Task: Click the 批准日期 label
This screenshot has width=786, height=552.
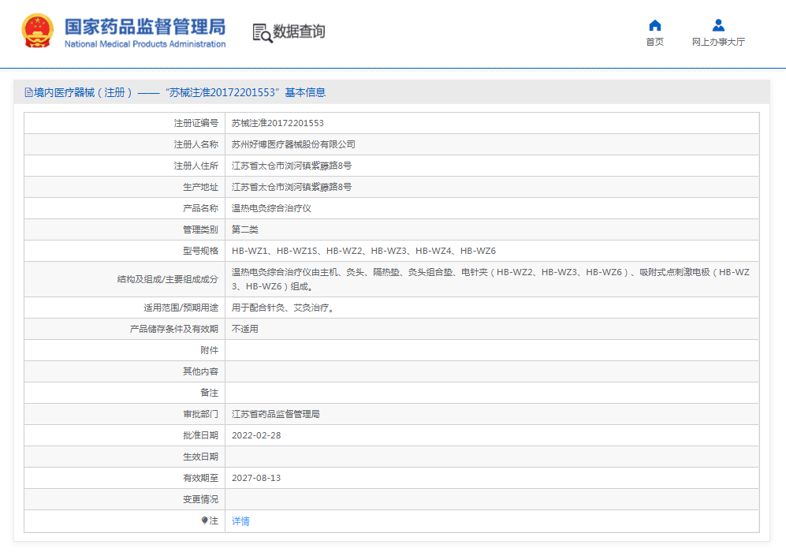Action: click(x=200, y=435)
